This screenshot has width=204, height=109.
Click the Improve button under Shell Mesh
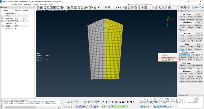click(182, 66)
